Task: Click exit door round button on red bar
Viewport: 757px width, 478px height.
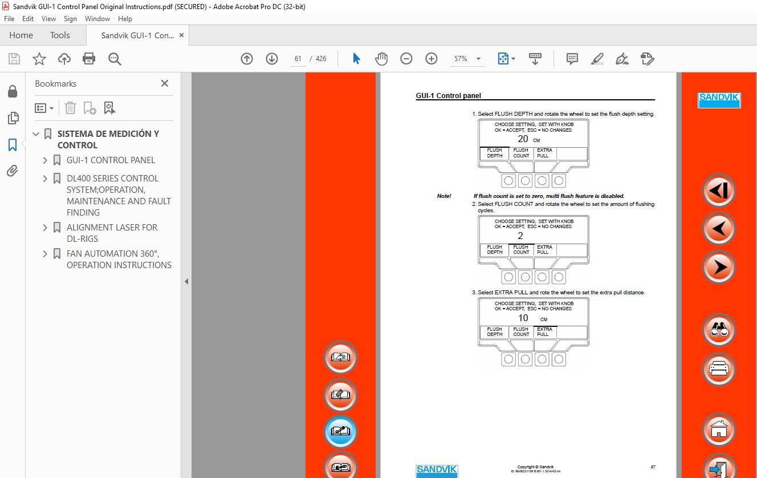Action: tap(719, 467)
